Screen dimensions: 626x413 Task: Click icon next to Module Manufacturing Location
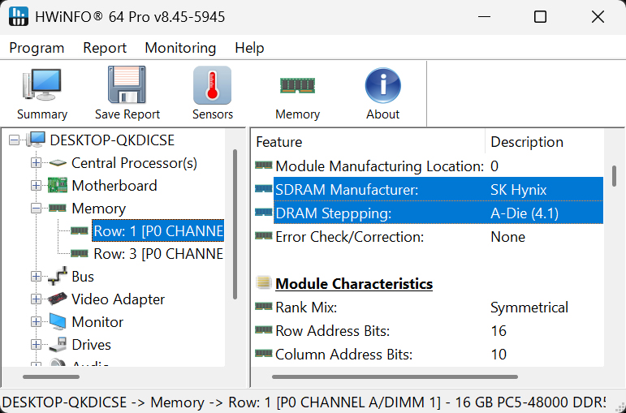point(264,165)
